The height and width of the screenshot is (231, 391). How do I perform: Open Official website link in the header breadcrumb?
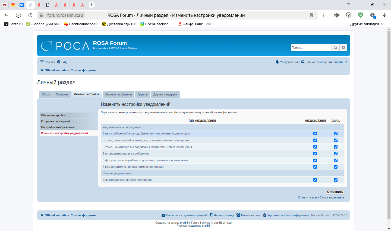53,70
